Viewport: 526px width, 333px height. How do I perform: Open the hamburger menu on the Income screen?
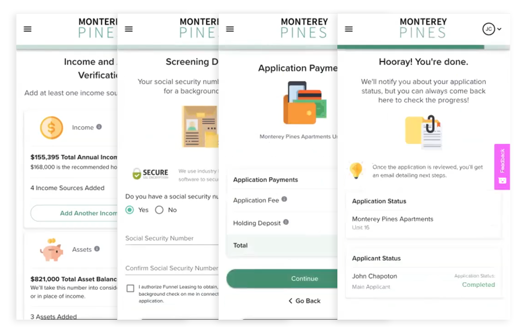[27, 29]
